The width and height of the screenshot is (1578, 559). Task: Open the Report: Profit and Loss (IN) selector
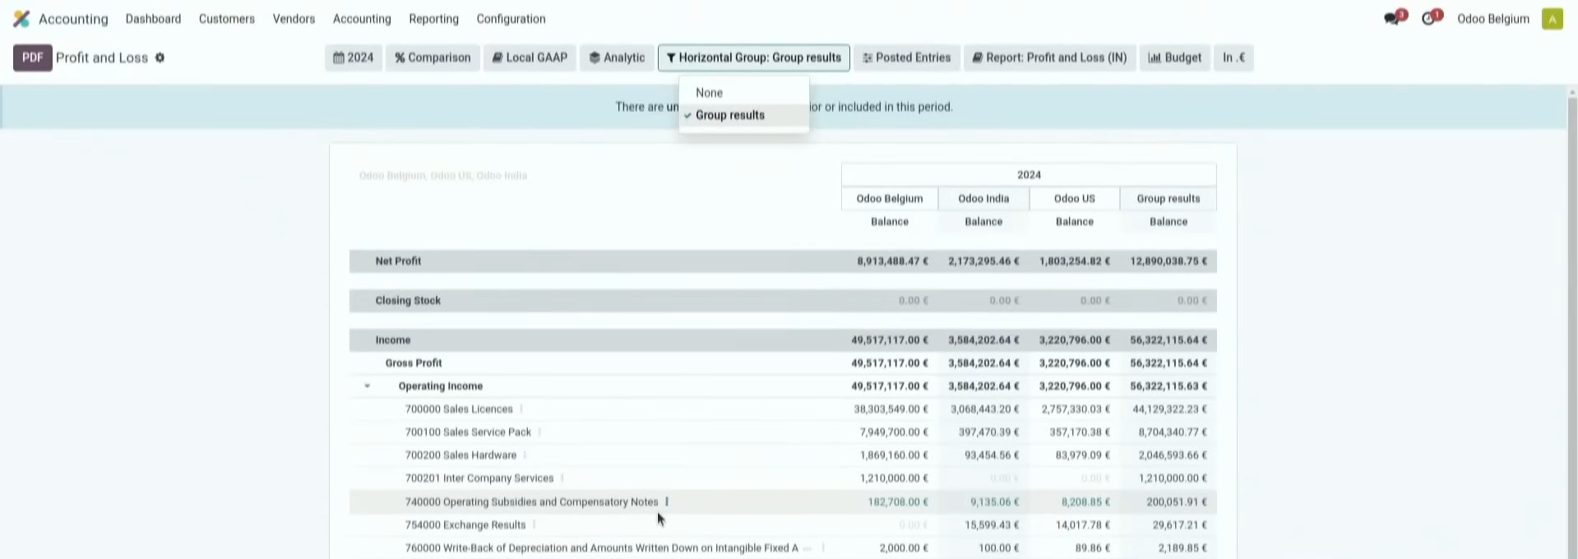1049,58
